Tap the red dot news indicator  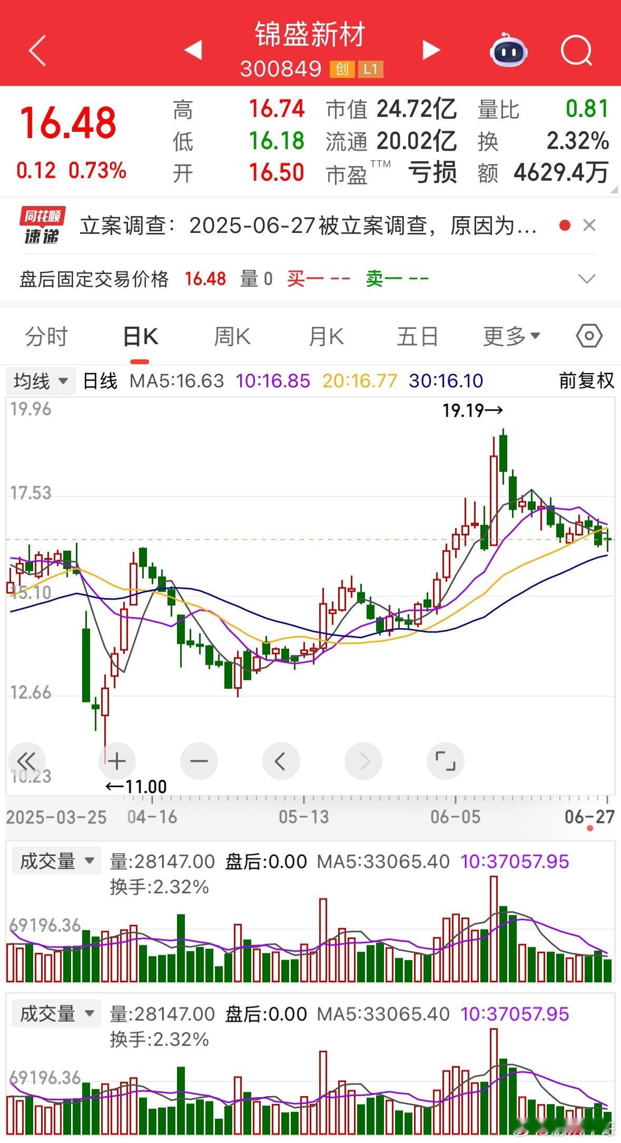tap(565, 226)
